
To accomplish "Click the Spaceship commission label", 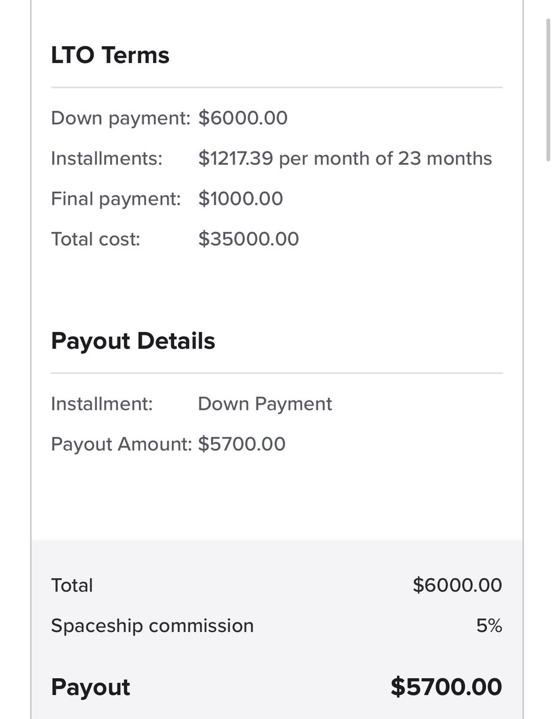I will click(153, 626).
